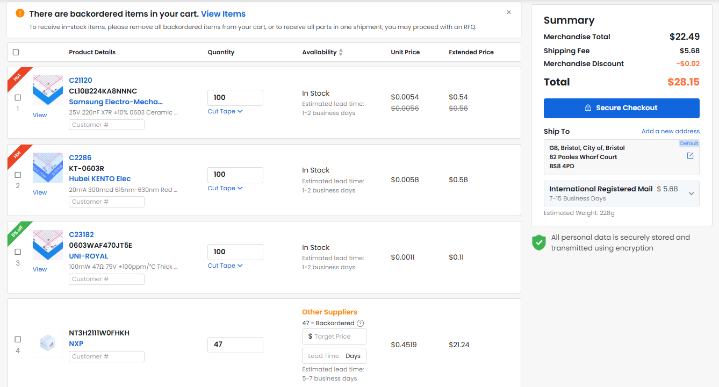The height and width of the screenshot is (387, 719).
Task: Dismiss the backordered items warning banner
Action: 508,12
